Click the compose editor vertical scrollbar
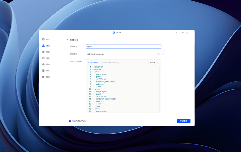Image resolution: width=241 pixels, height=152 pixels. click(x=160, y=89)
